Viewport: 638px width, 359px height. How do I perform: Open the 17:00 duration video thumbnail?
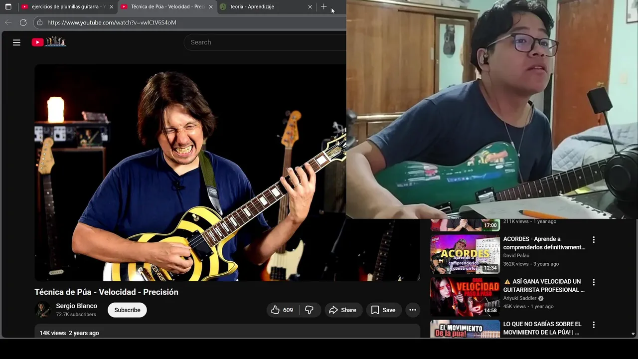[465, 225]
